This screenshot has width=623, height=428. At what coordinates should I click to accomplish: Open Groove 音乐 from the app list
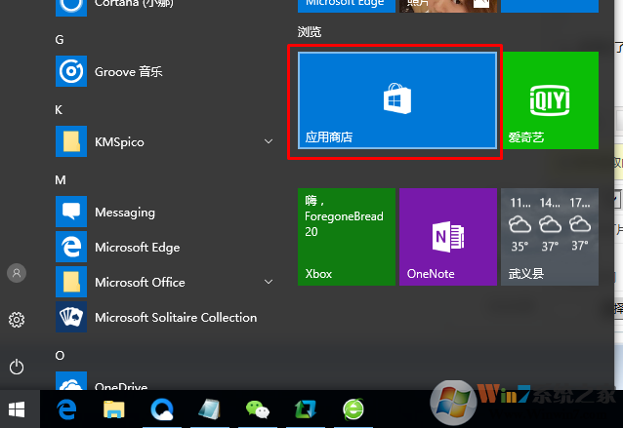128,71
